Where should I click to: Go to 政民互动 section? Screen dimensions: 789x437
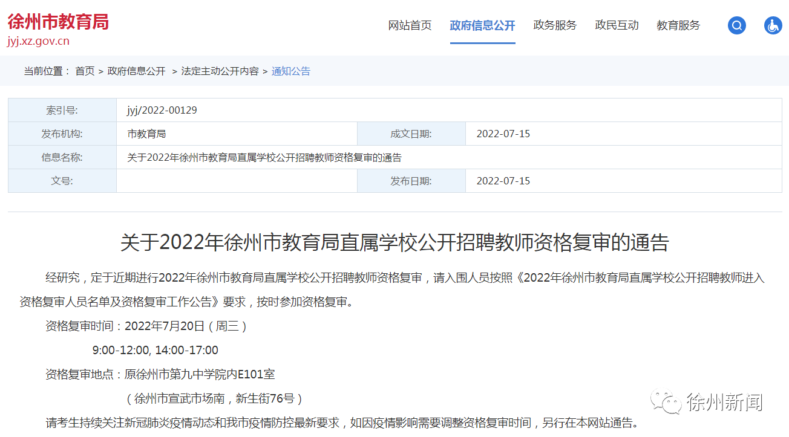pyautogui.click(x=617, y=25)
